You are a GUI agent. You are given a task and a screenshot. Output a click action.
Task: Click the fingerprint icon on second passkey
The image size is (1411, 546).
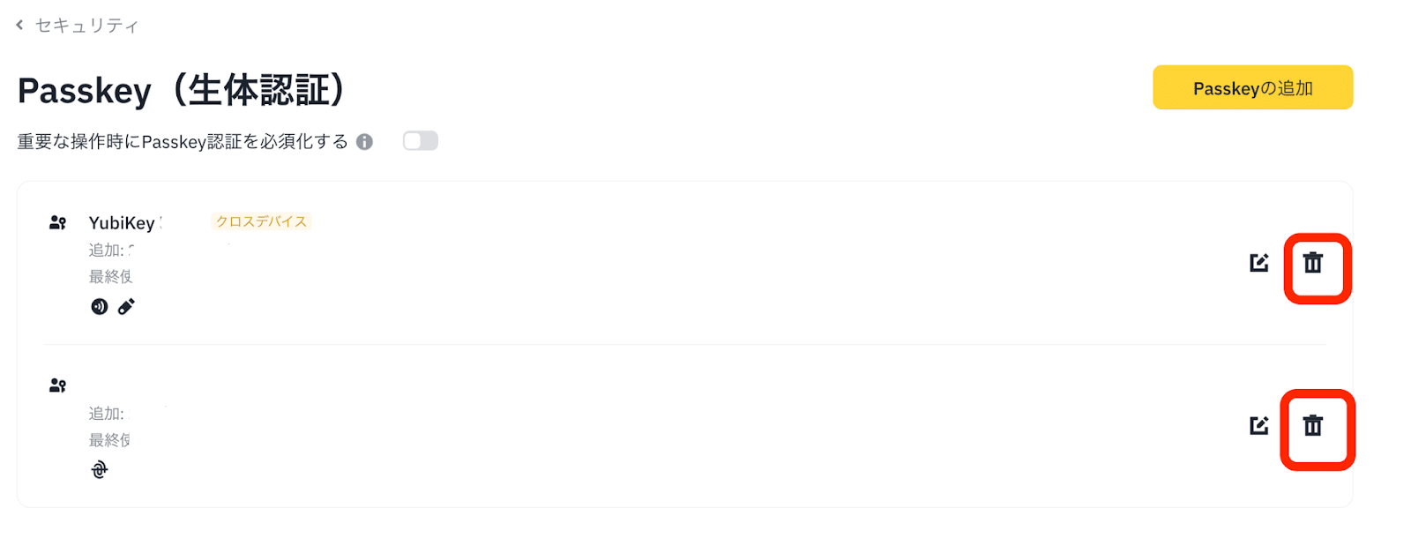pyautogui.click(x=100, y=470)
